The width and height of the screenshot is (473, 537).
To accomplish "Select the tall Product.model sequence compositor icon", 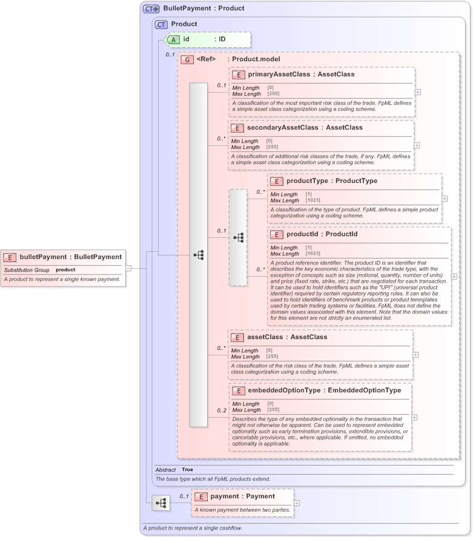I will tap(198, 255).
